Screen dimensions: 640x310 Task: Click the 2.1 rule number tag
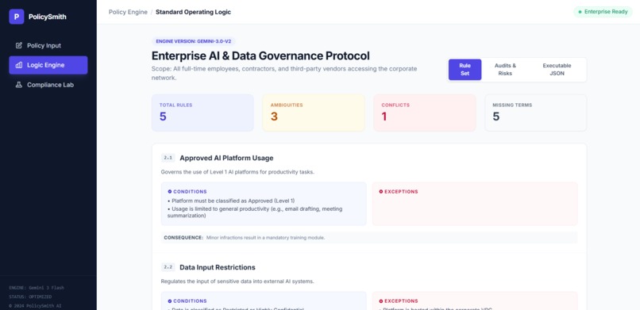[168, 158]
